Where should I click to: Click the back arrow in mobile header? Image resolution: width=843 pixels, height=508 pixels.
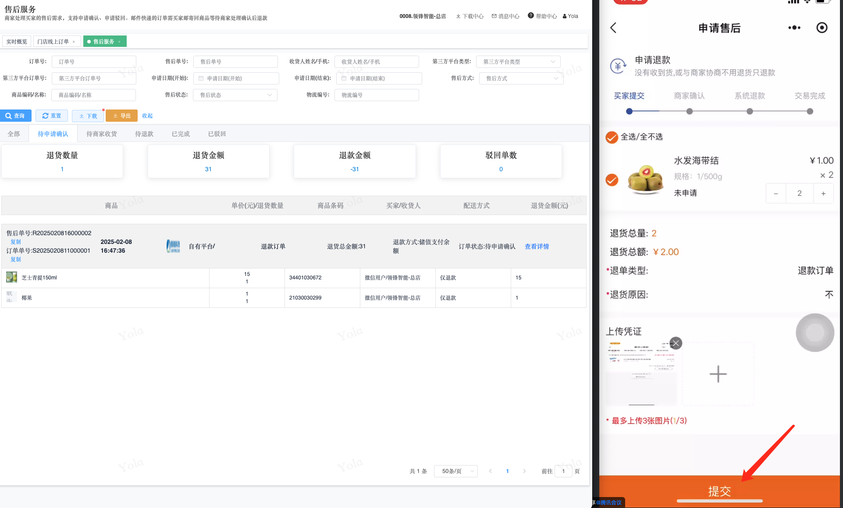(613, 28)
